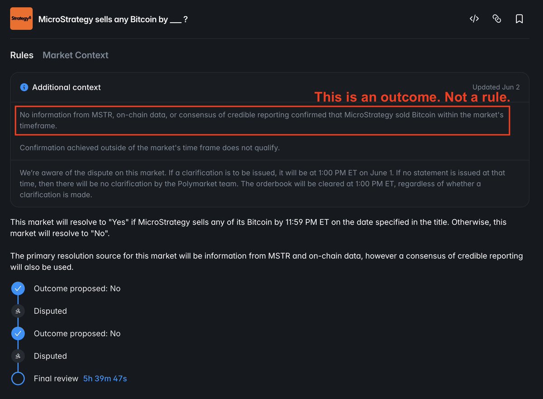Click the second Outcome proposed: No entry
This screenshot has height=399, width=543.
(x=77, y=333)
